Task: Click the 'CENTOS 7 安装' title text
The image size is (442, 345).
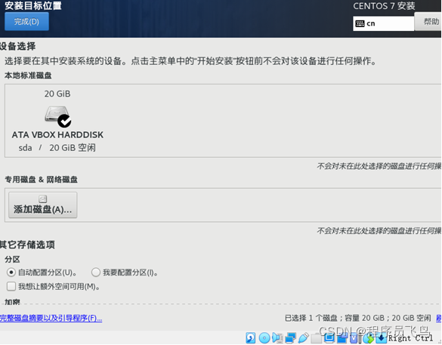Action: coord(384,6)
